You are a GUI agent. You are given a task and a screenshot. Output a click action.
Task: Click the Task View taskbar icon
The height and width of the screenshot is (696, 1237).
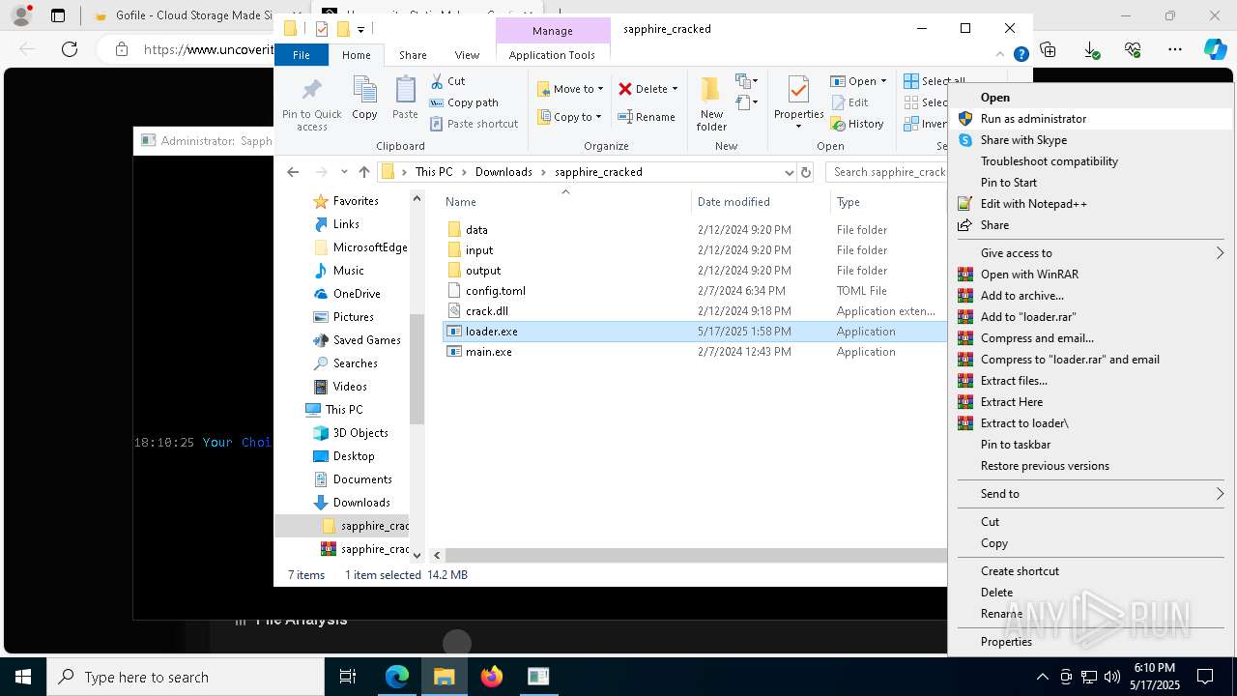[x=348, y=677]
